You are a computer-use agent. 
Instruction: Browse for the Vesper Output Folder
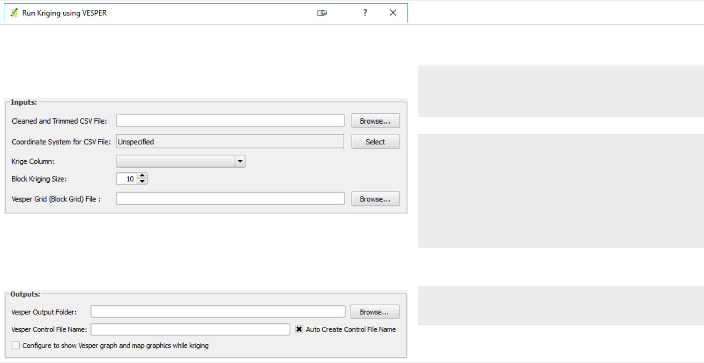374,311
